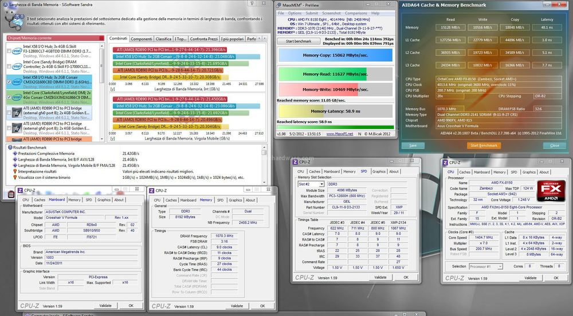
Task: Open the Comparisons menu in MaxxMEM
Action: [356, 13]
